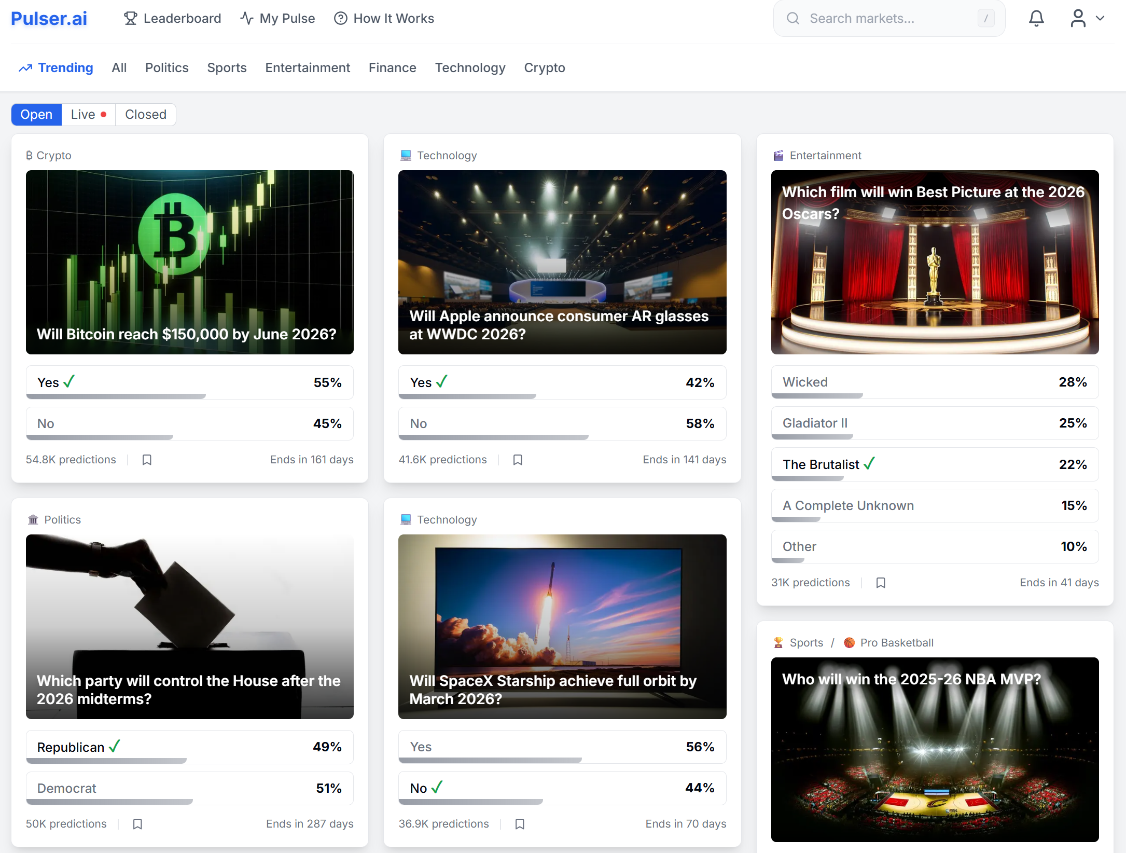Bookmark the SpaceX Starship market
The image size is (1126, 853).
click(x=520, y=824)
